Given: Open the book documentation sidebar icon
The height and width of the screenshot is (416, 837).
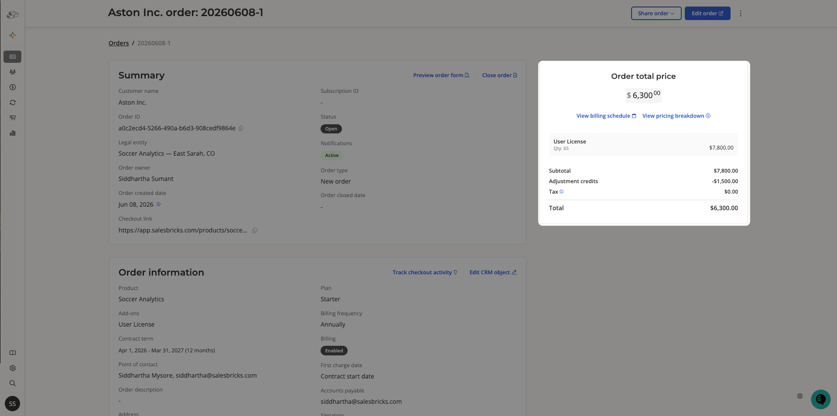Looking at the screenshot, I should pyautogui.click(x=13, y=353).
